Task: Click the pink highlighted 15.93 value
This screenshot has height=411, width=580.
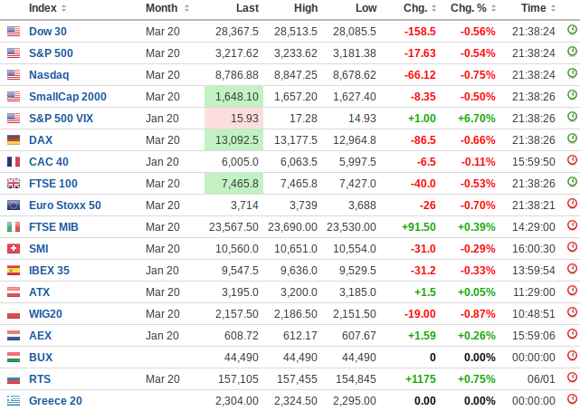Action: coord(233,119)
